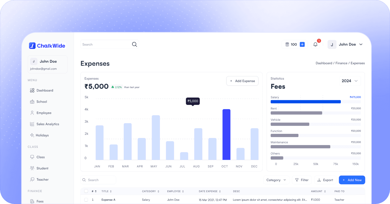This screenshot has height=204, width=390.
Task: Select Dashboard in the sidebar menu
Action: pos(44,91)
